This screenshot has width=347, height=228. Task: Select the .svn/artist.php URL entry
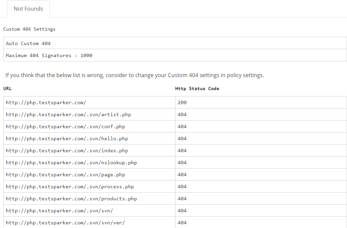[68, 114]
